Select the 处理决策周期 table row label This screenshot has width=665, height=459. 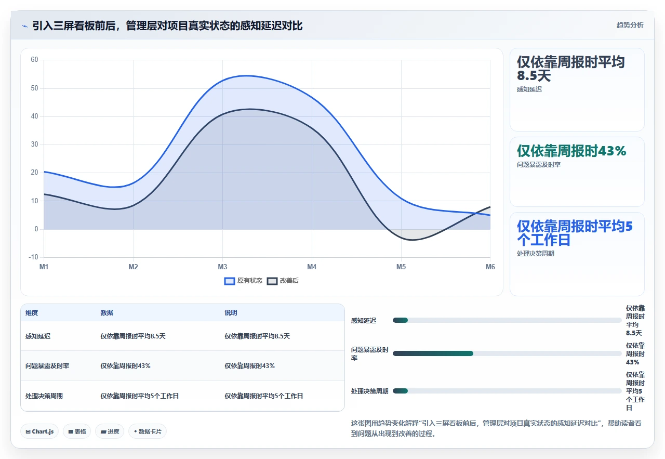(44, 396)
